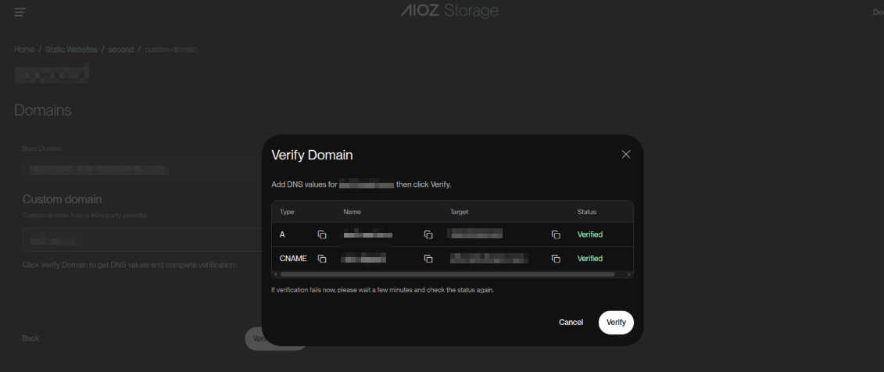This screenshot has width=884, height=372.
Task: Open the hamburger navigation menu
Action: [20, 12]
